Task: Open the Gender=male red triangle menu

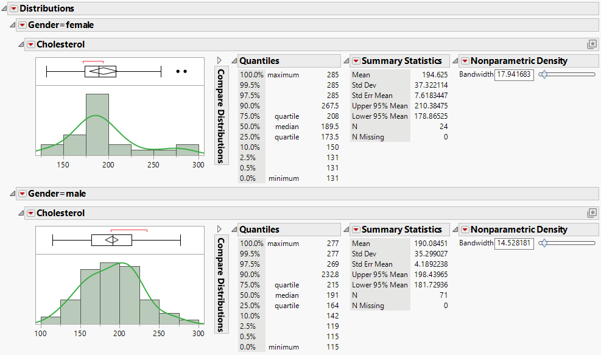Action: click(x=23, y=194)
